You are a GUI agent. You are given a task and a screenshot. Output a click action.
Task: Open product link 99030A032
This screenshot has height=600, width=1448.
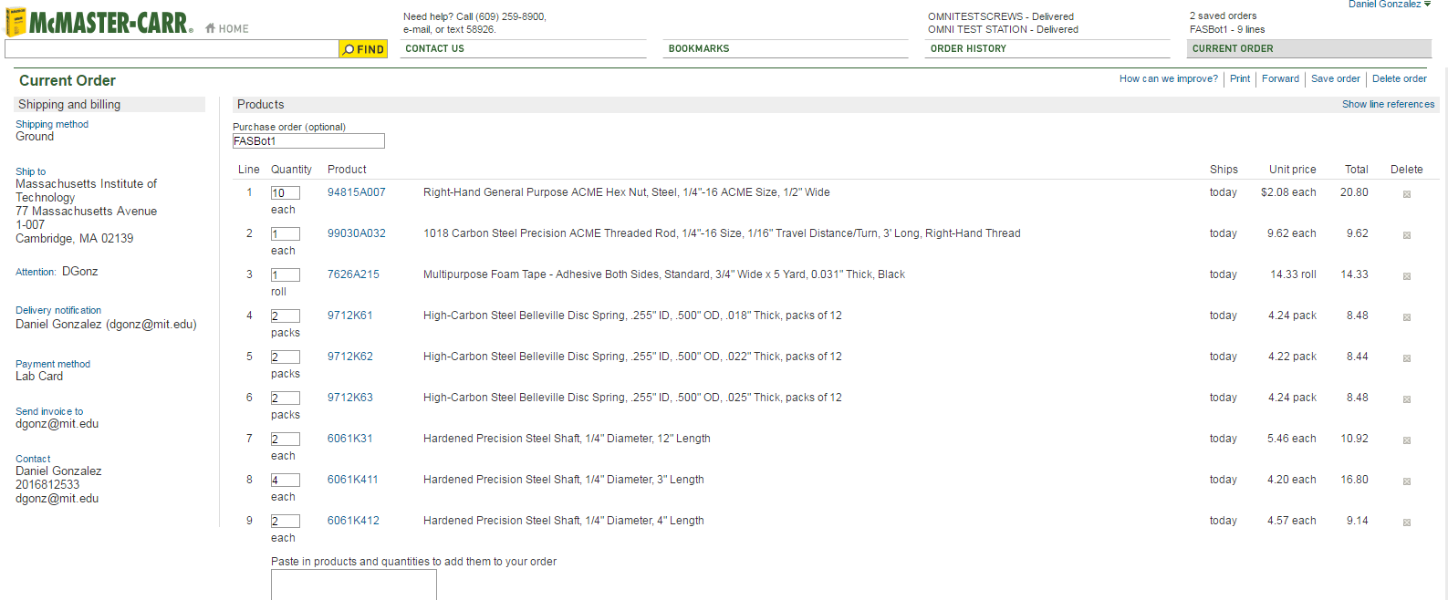[x=357, y=233]
